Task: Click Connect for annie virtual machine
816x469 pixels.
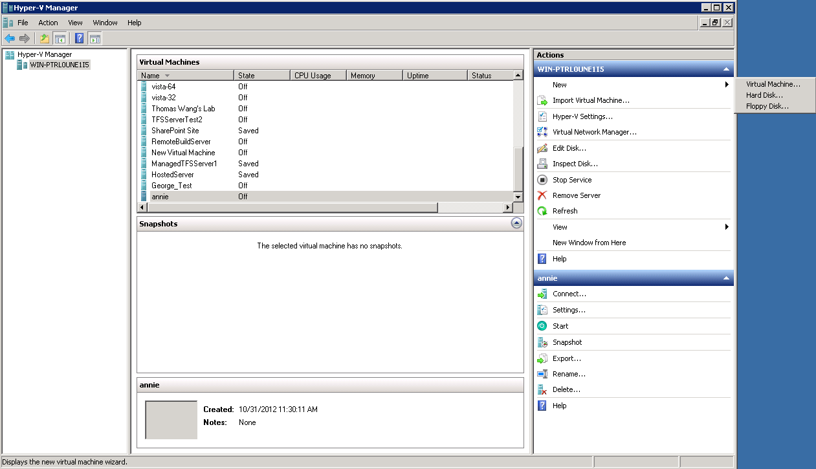Action: click(x=569, y=294)
